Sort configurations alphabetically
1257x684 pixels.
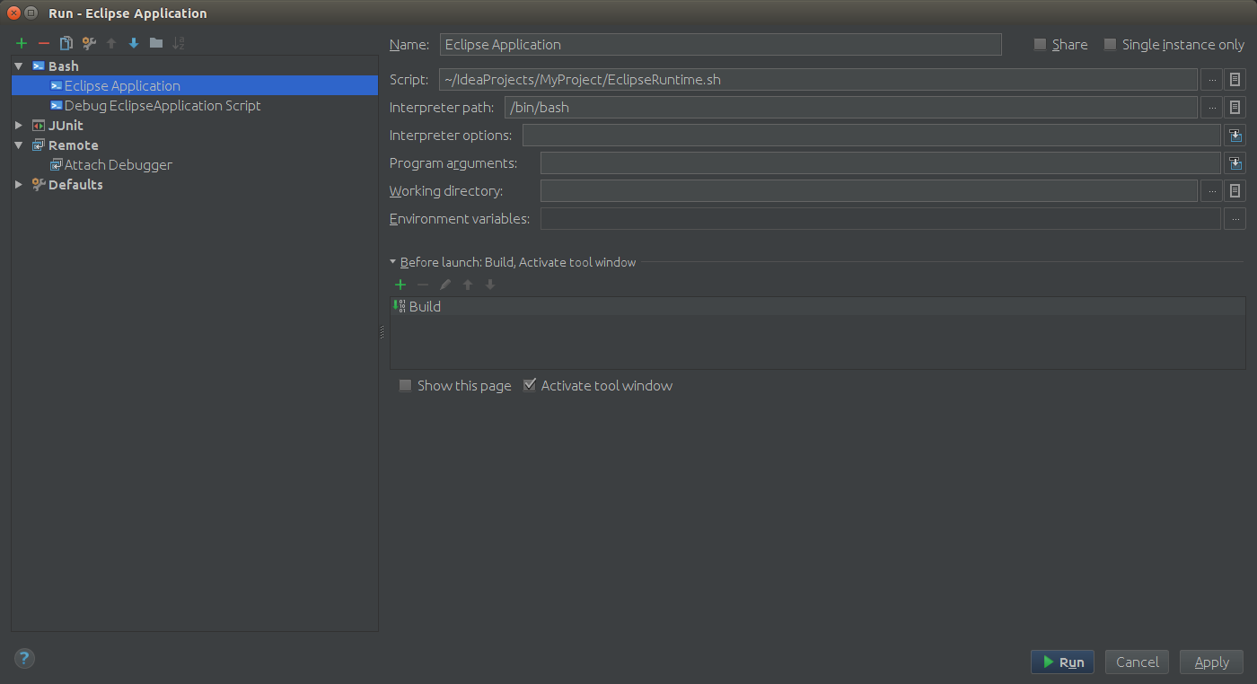tap(179, 43)
